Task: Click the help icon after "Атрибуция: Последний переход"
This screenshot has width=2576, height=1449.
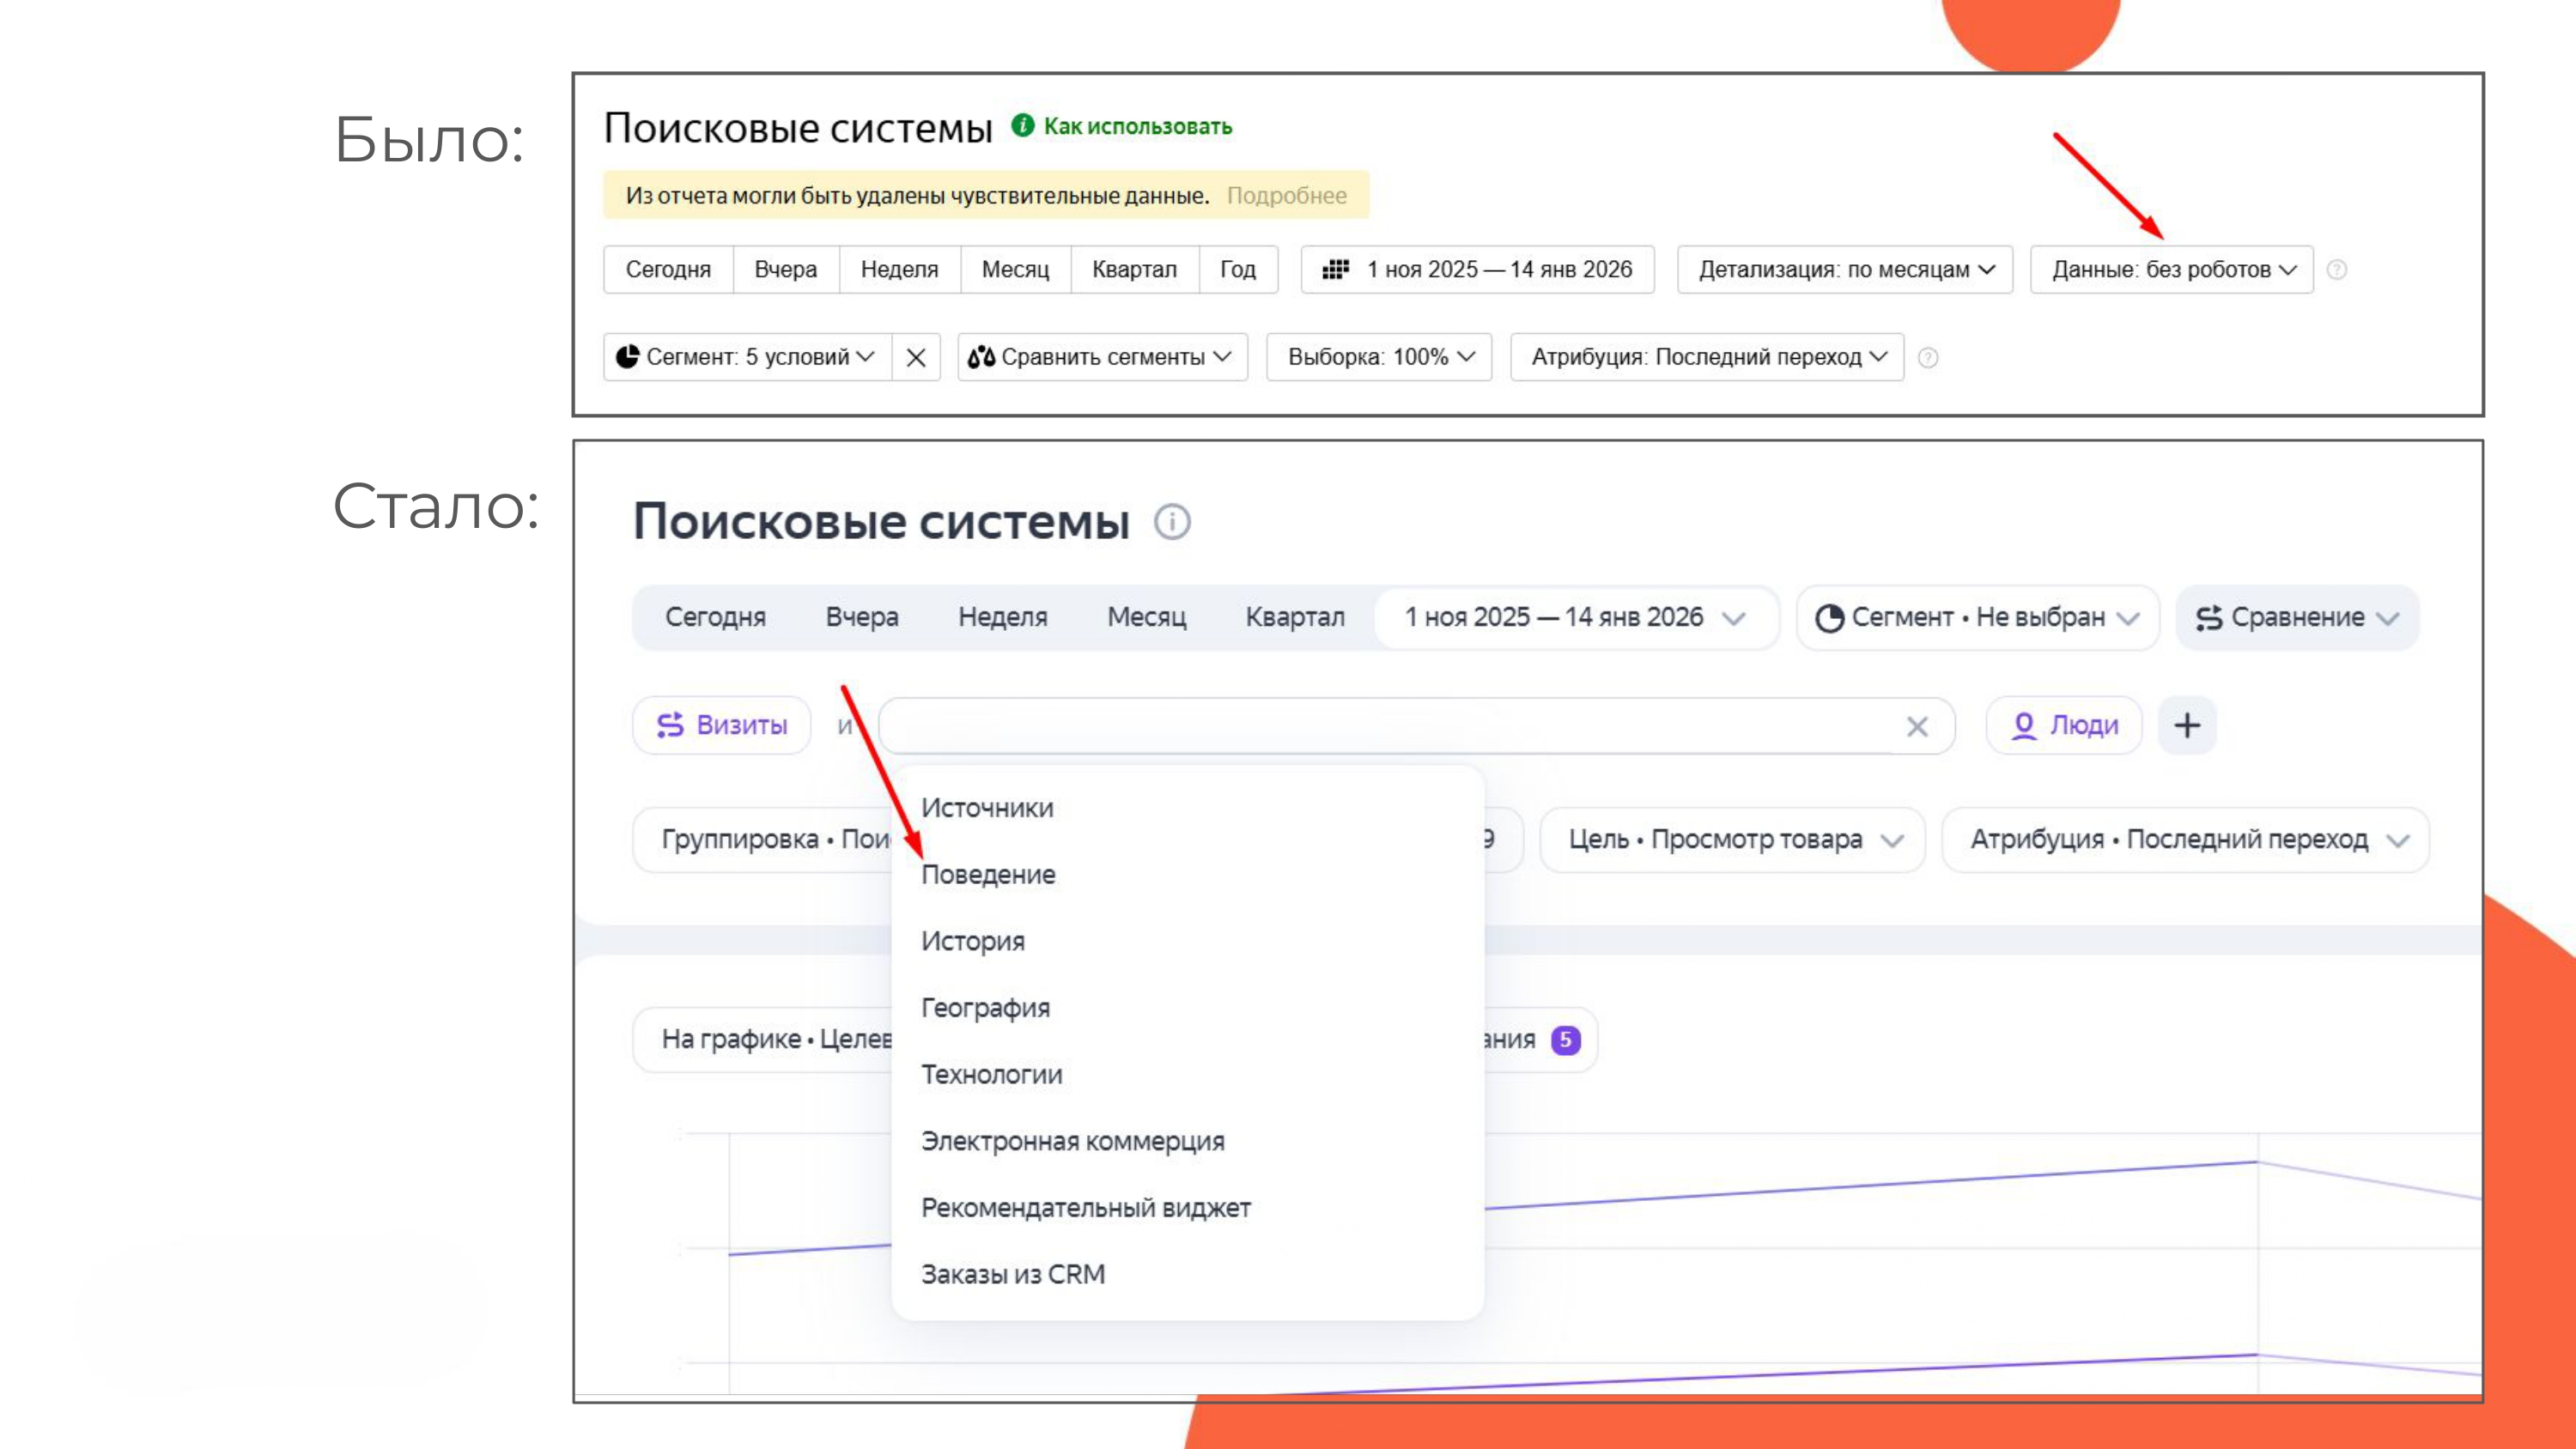Action: tap(1928, 357)
